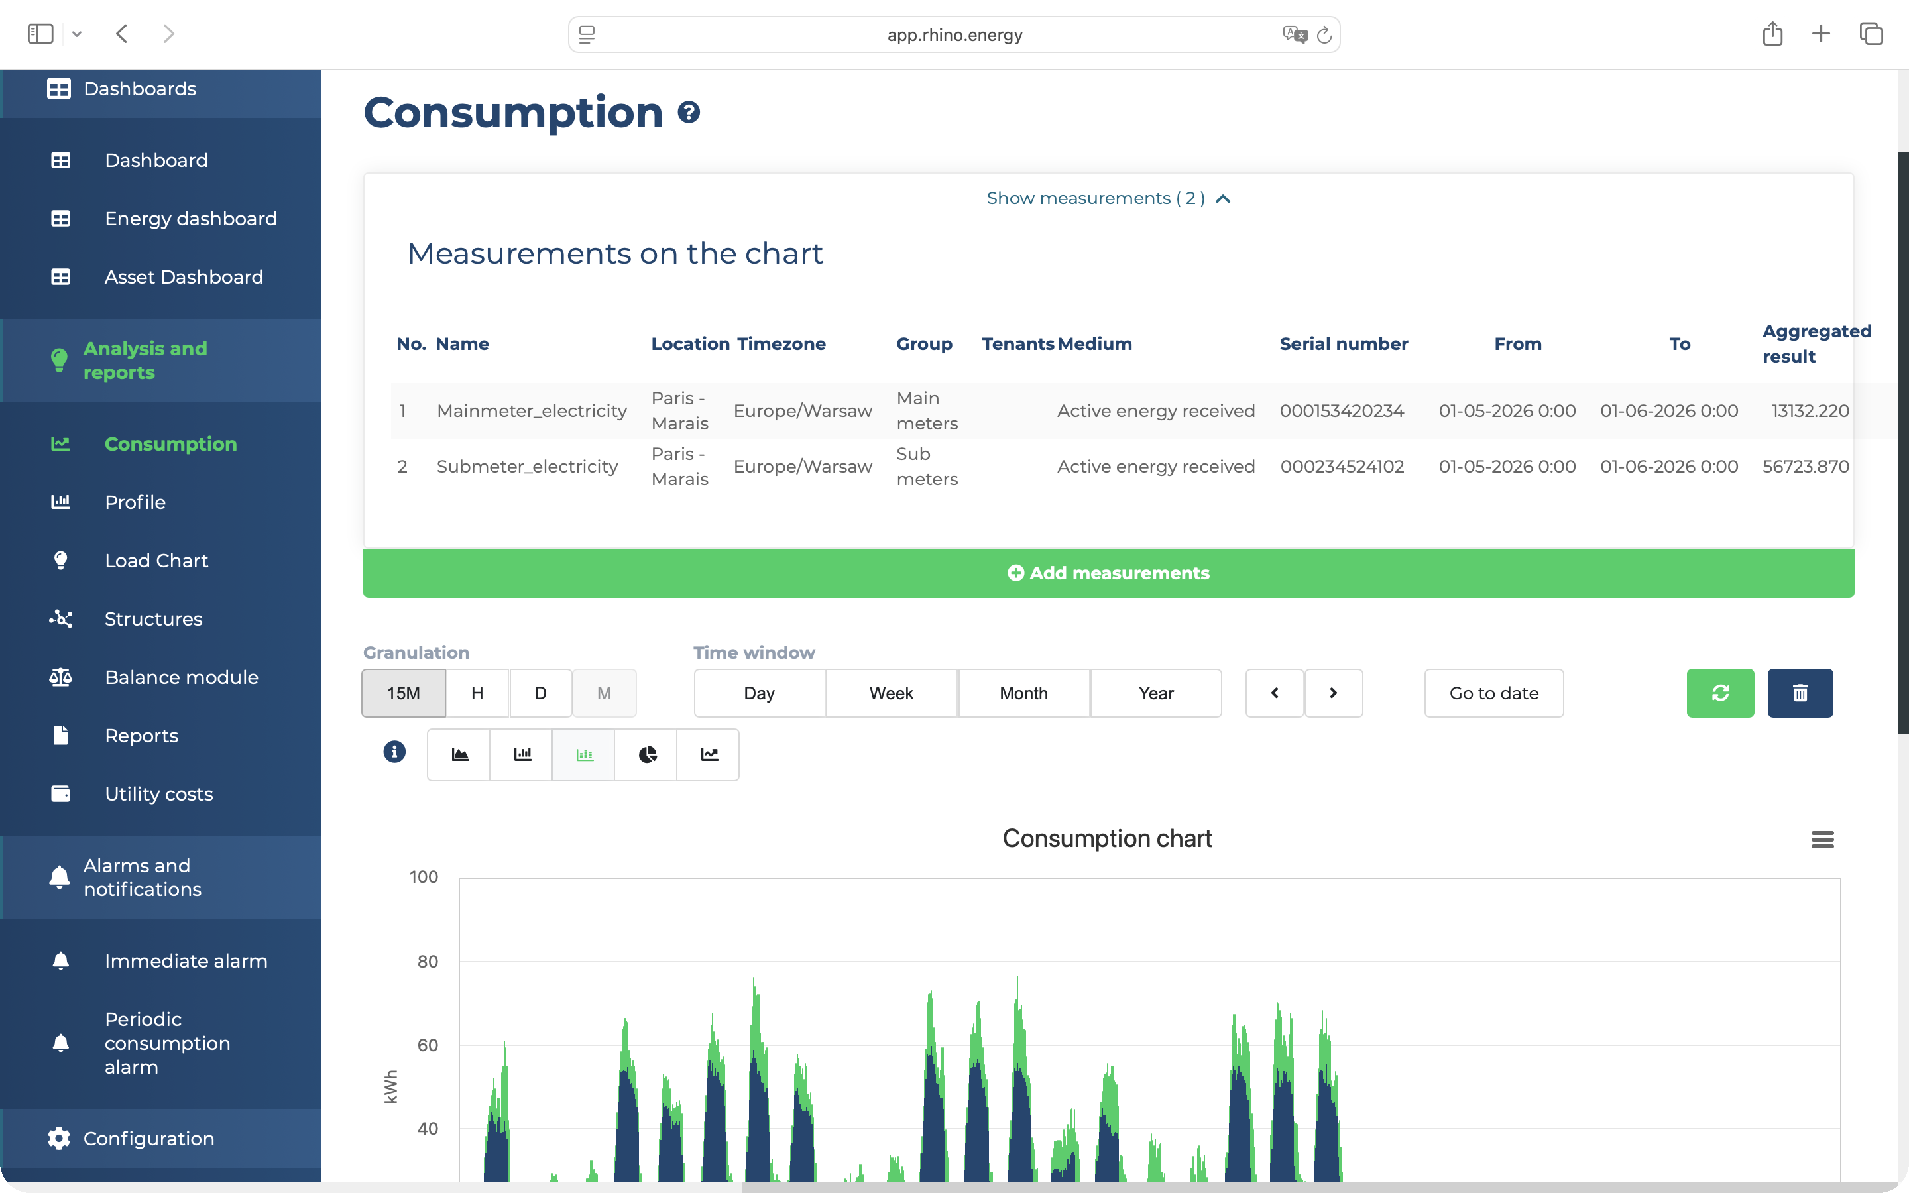The image size is (1909, 1193).
Task: Set the time window to Month
Action: point(1024,693)
